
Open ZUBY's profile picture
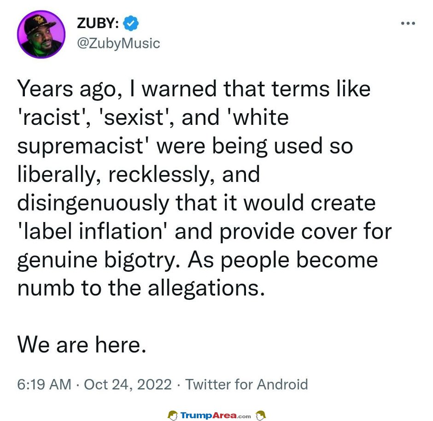pyautogui.click(x=41, y=34)
